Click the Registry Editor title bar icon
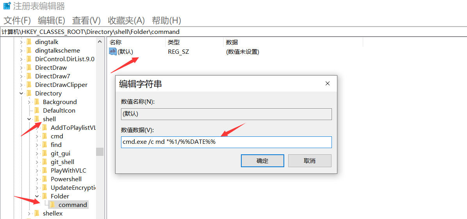 (x=7, y=6)
